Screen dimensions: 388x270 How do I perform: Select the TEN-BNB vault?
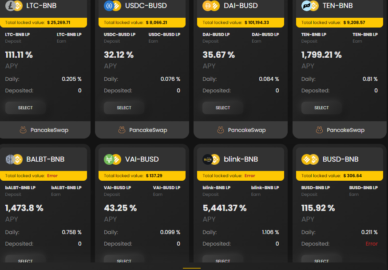[321, 107]
